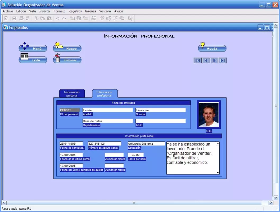Open the Vista menu
Viewport: 280px width, 212px height.
[33, 11]
